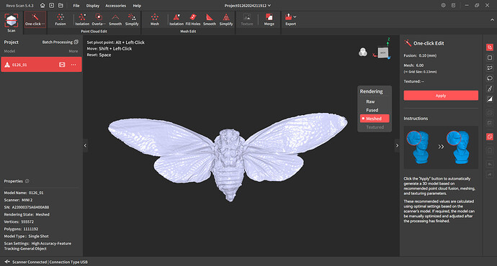497x266 pixels.
Task: Expand Export options arrow
Action: [295, 17]
